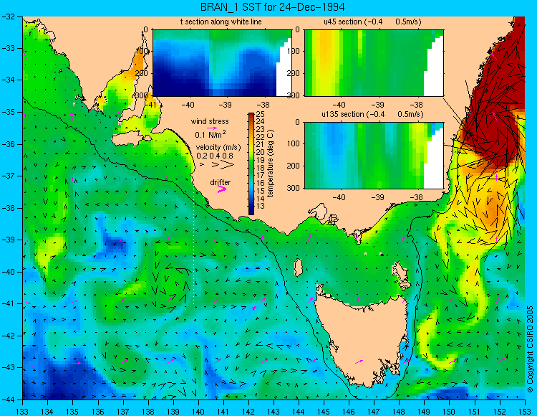Screen dimensions: 537x416
Task: Click the -43 latitude tick label
Action: pos(7,368)
